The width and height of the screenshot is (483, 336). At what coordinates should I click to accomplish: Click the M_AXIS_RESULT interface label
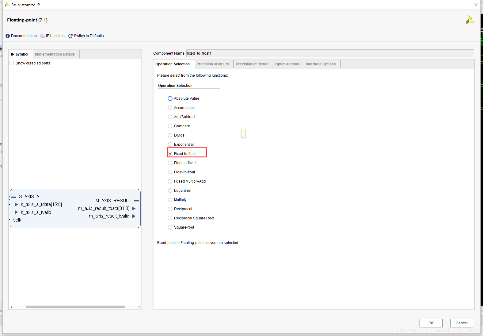pyautogui.click(x=113, y=201)
